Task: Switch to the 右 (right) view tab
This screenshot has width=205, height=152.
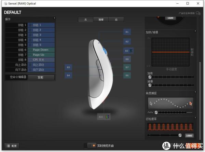Action: click(x=116, y=19)
